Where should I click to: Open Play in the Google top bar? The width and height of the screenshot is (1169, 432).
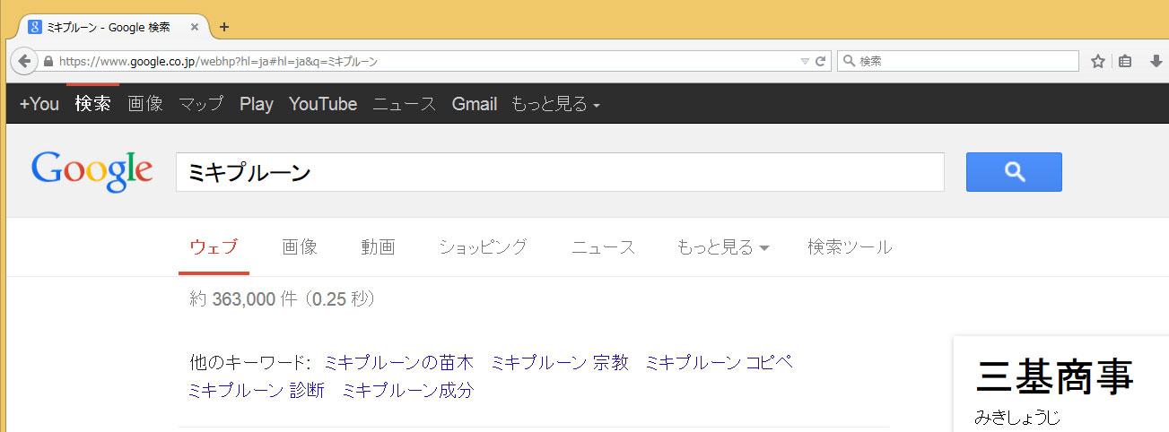click(x=257, y=104)
